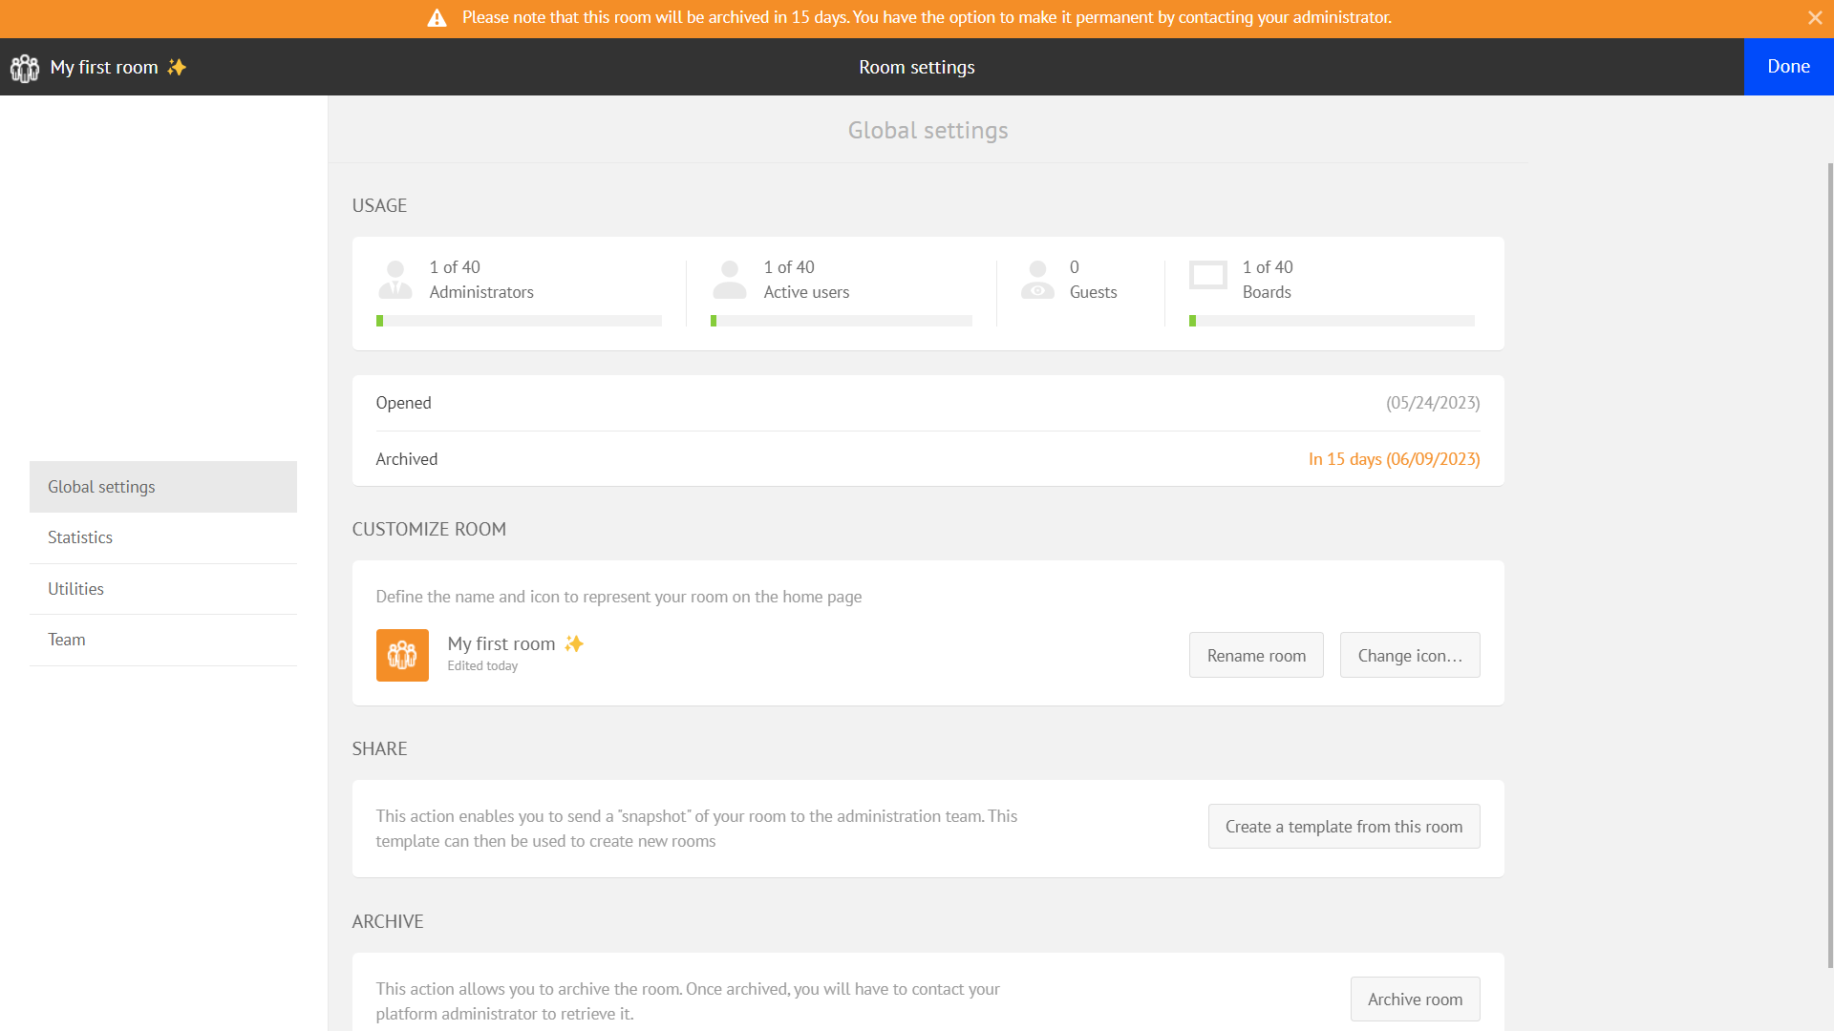1834x1031 pixels.
Task: Click the 'In 15 days (06/09/2023)' archive date
Action: click(1394, 459)
